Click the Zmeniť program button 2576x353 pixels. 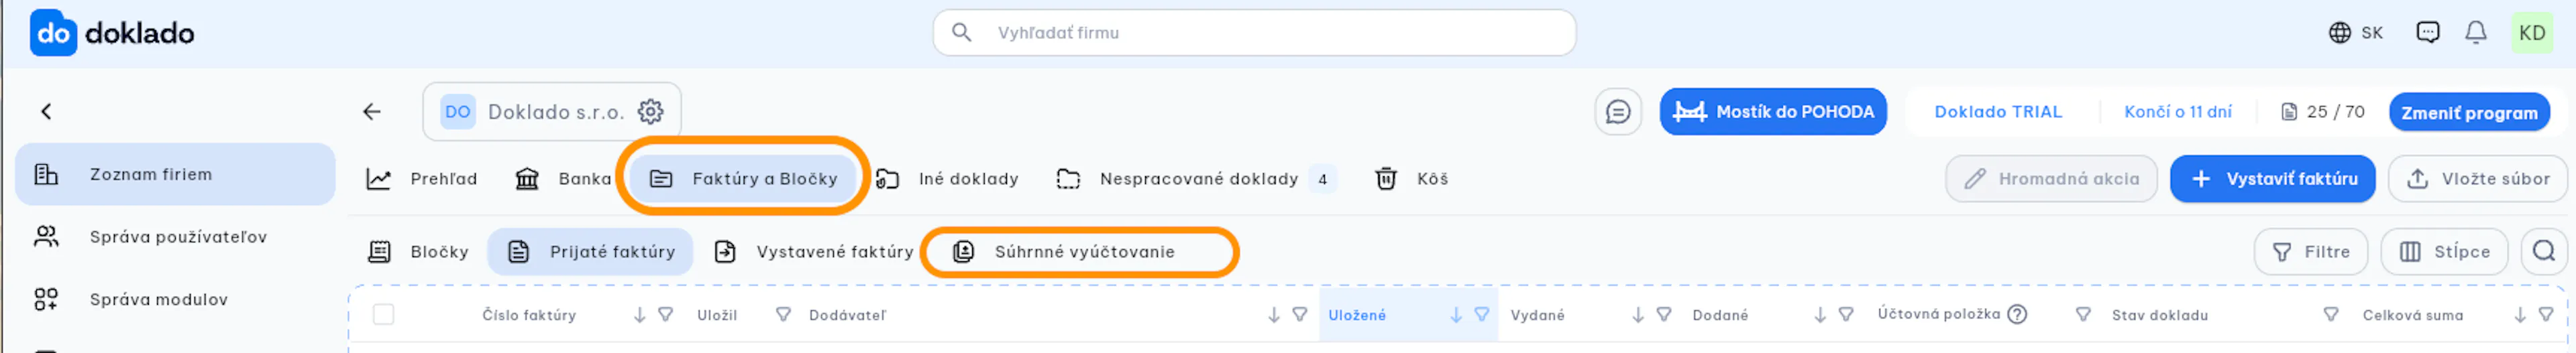2468,112
